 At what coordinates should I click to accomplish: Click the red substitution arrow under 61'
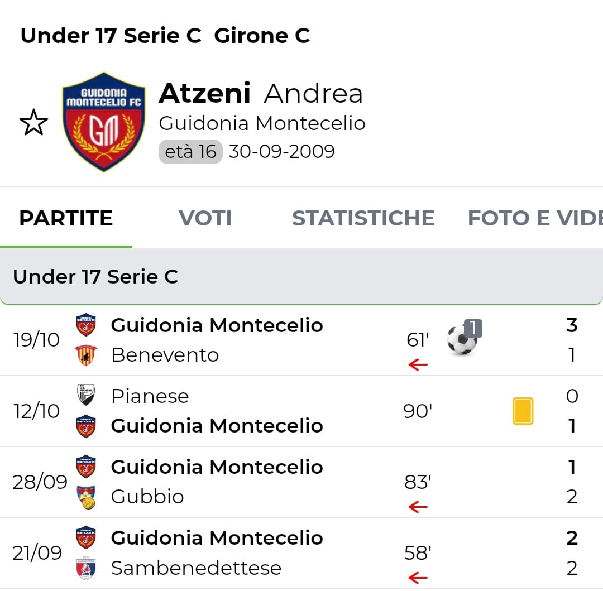coord(418,365)
